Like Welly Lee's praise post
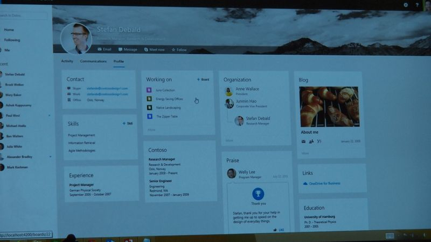The image size is (431, 242). [x=279, y=230]
